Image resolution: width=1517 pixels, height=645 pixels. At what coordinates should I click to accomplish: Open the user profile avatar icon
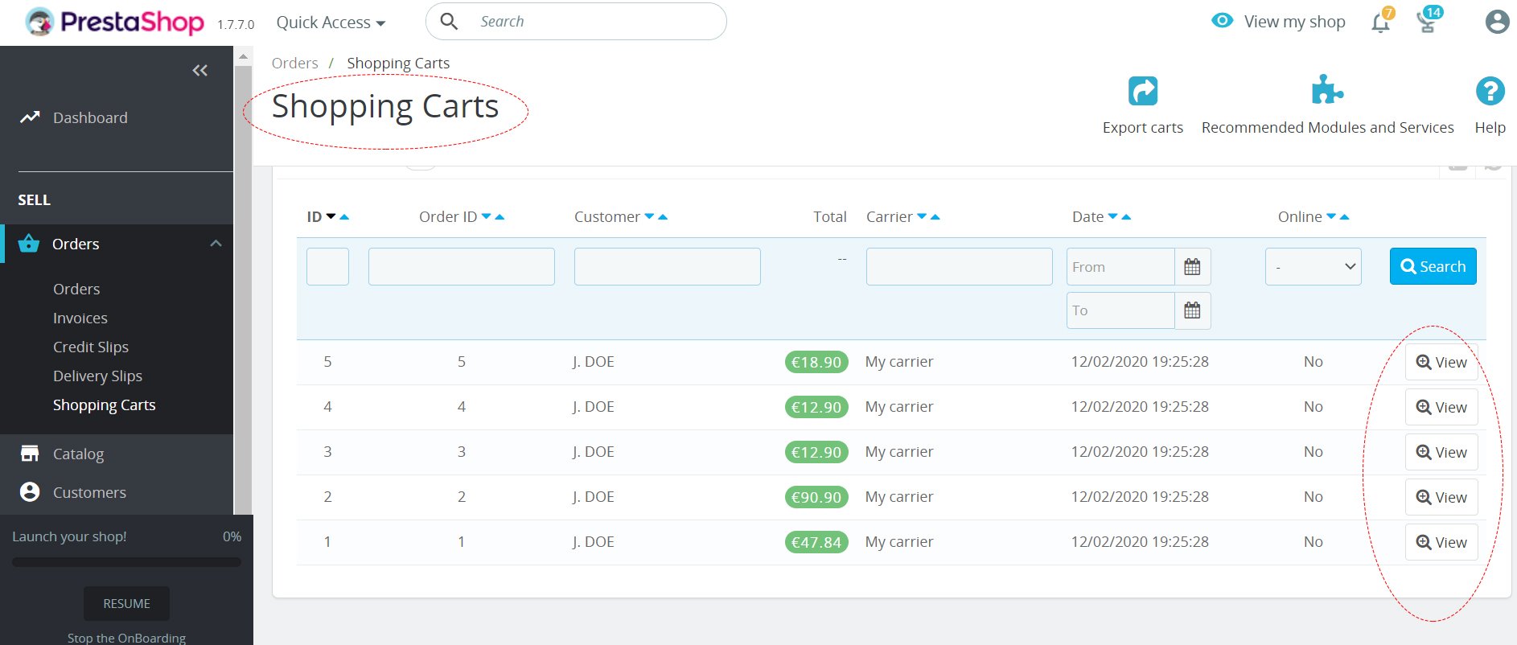pyautogui.click(x=1496, y=22)
